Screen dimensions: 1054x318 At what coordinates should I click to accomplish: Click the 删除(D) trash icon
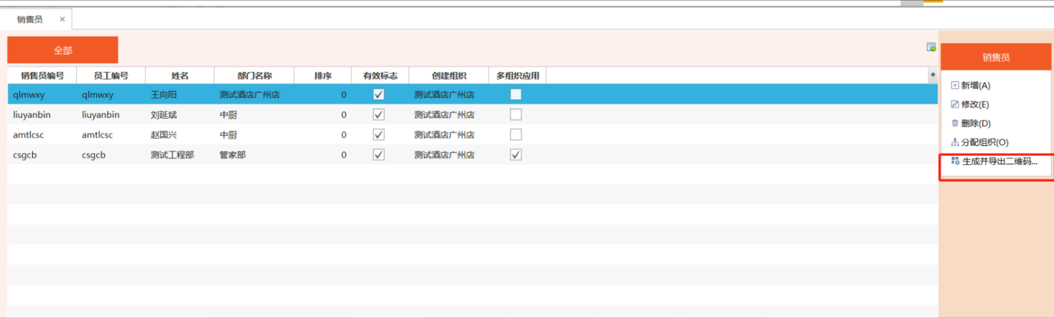coord(954,123)
